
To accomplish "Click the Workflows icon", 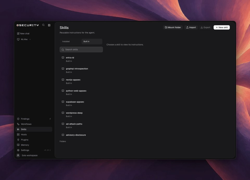I will (x=18, y=124).
